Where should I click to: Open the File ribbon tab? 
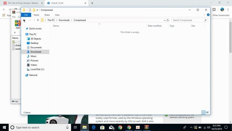(x=26, y=15)
